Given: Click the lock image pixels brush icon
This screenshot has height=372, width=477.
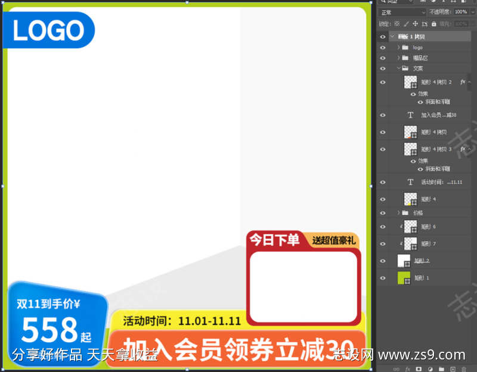Looking at the screenshot, I should (406, 24).
